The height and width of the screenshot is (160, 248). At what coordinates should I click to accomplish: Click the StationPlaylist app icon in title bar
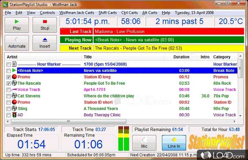(5, 4)
